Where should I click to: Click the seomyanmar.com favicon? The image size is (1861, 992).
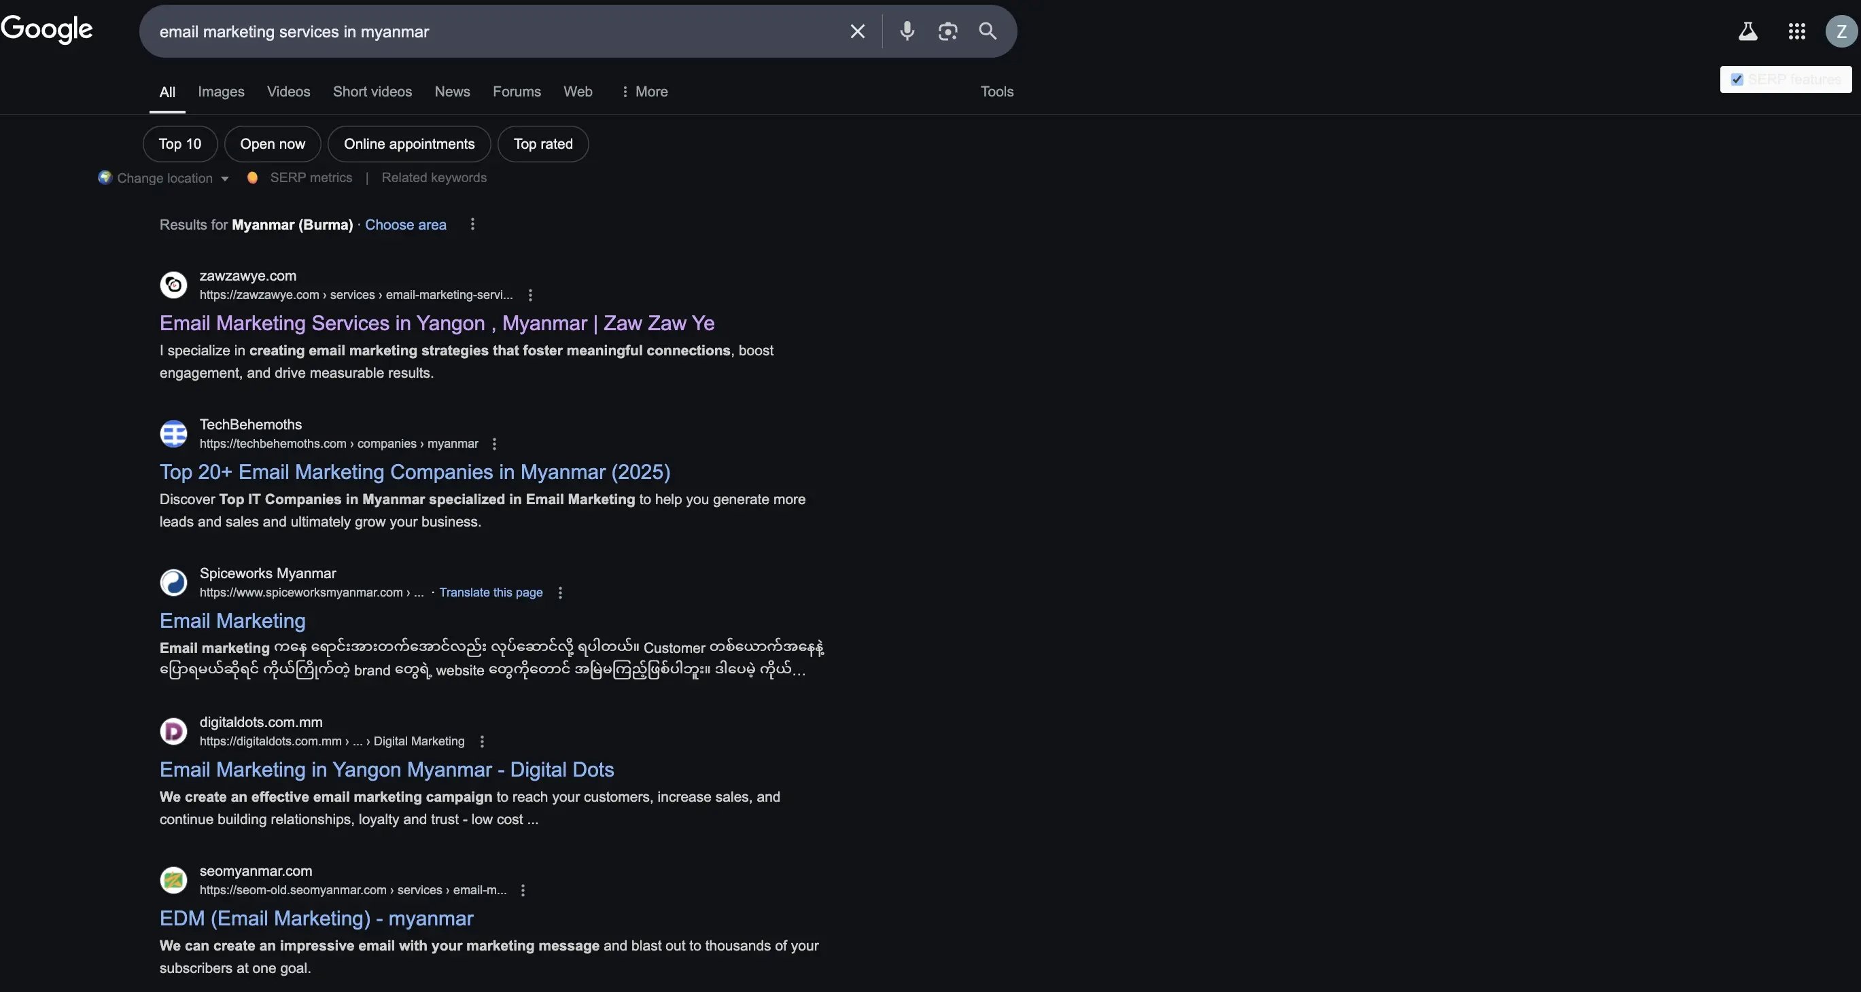click(x=173, y=880)
